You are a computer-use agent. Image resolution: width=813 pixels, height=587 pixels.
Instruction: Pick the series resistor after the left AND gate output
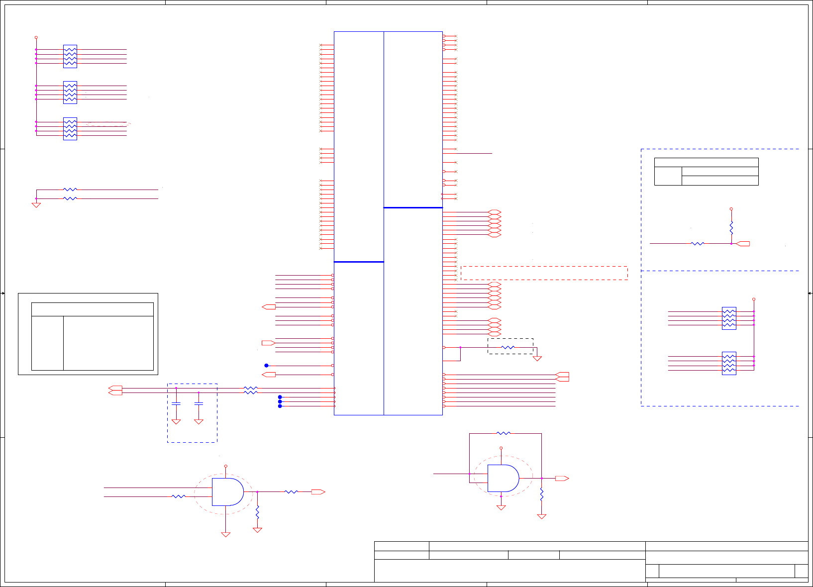pos(291,492)
